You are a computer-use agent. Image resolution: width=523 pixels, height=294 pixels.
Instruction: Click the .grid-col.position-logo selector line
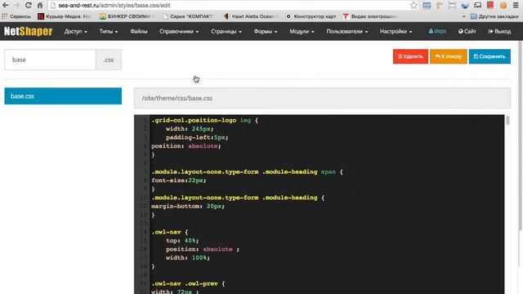[204, 120]
